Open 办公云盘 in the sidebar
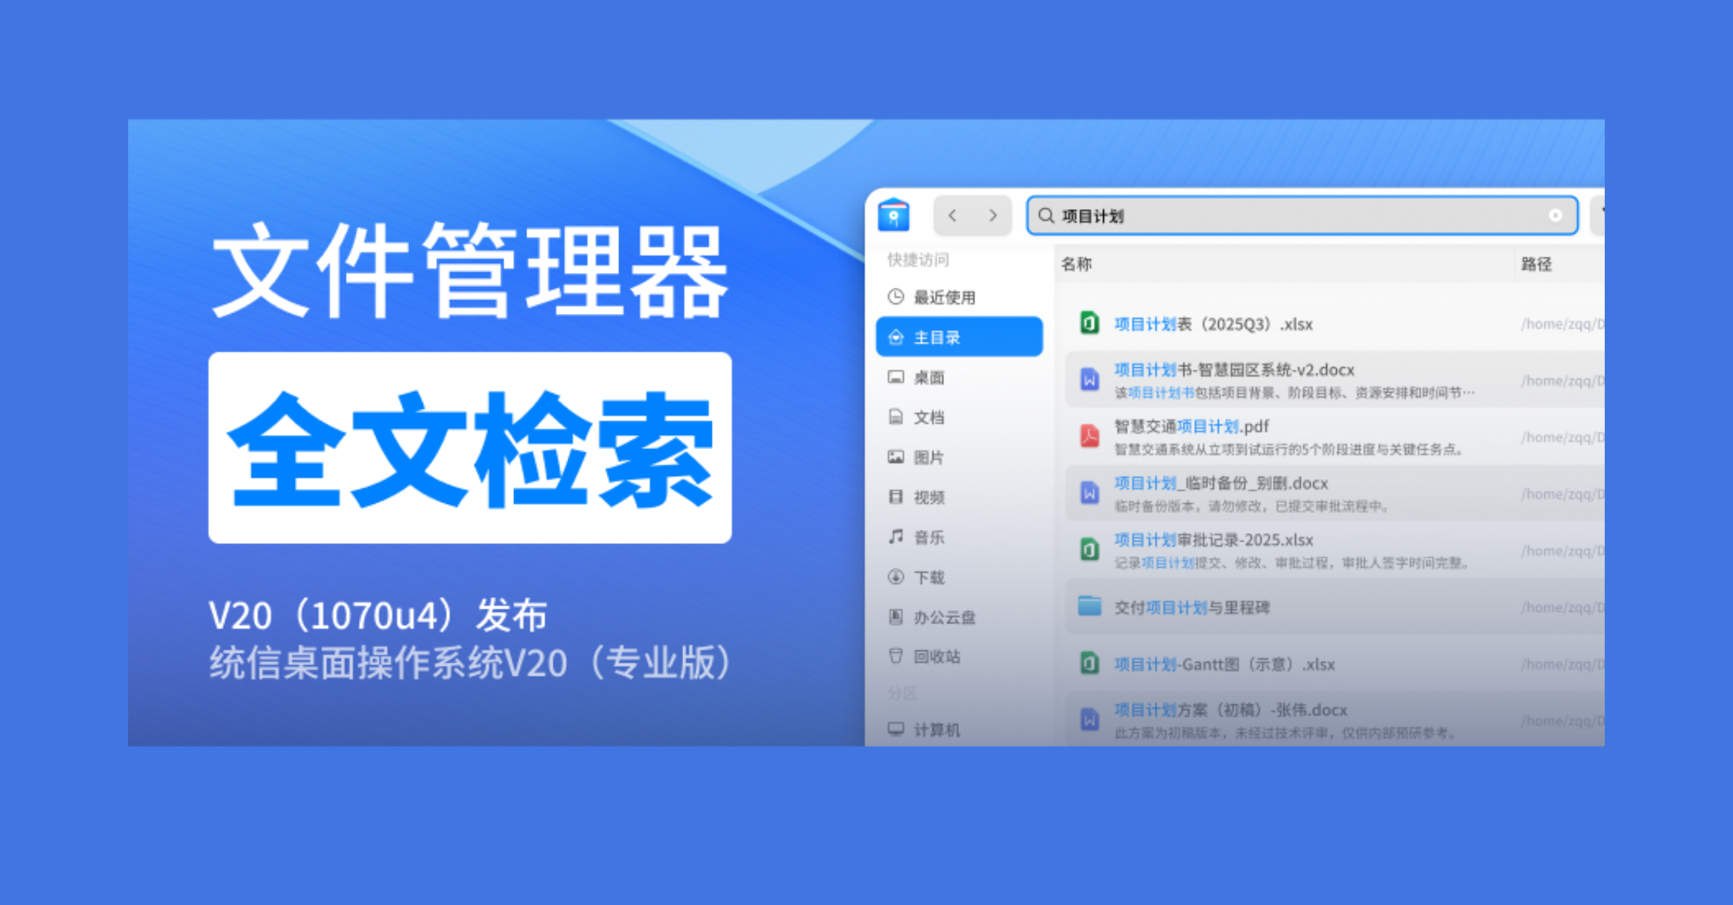This screenshot has width=1733, height=905. [959, 617]
